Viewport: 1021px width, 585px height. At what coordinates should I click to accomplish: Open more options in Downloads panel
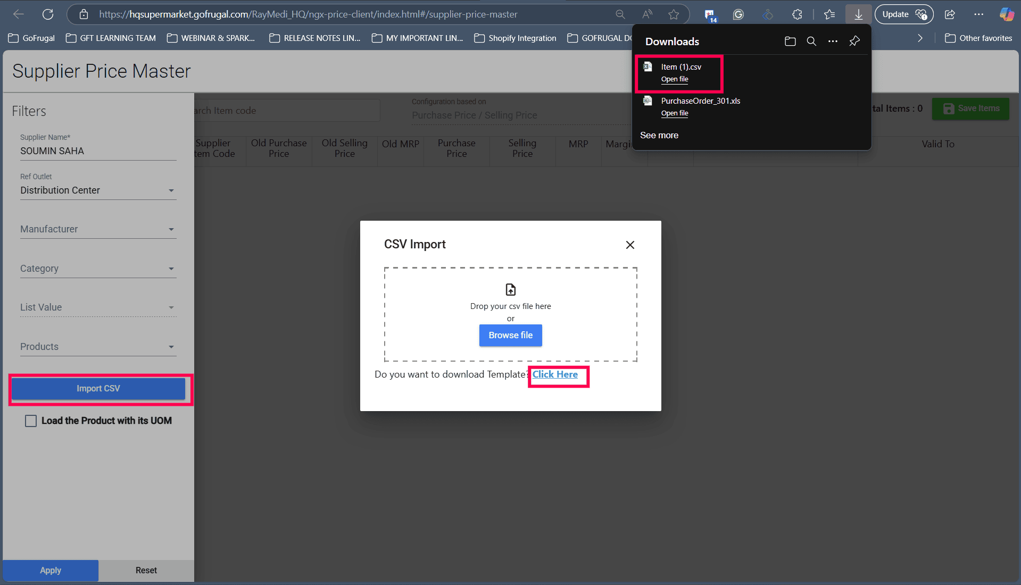coord(833,41)
